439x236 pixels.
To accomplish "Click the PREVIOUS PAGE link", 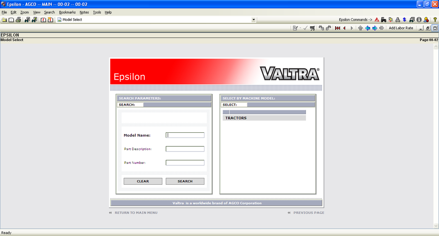I will click(x=309, y=213).
